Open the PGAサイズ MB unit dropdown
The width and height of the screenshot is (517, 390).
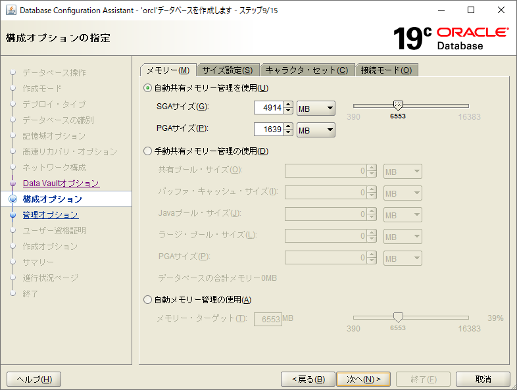[x=316, y=130]
